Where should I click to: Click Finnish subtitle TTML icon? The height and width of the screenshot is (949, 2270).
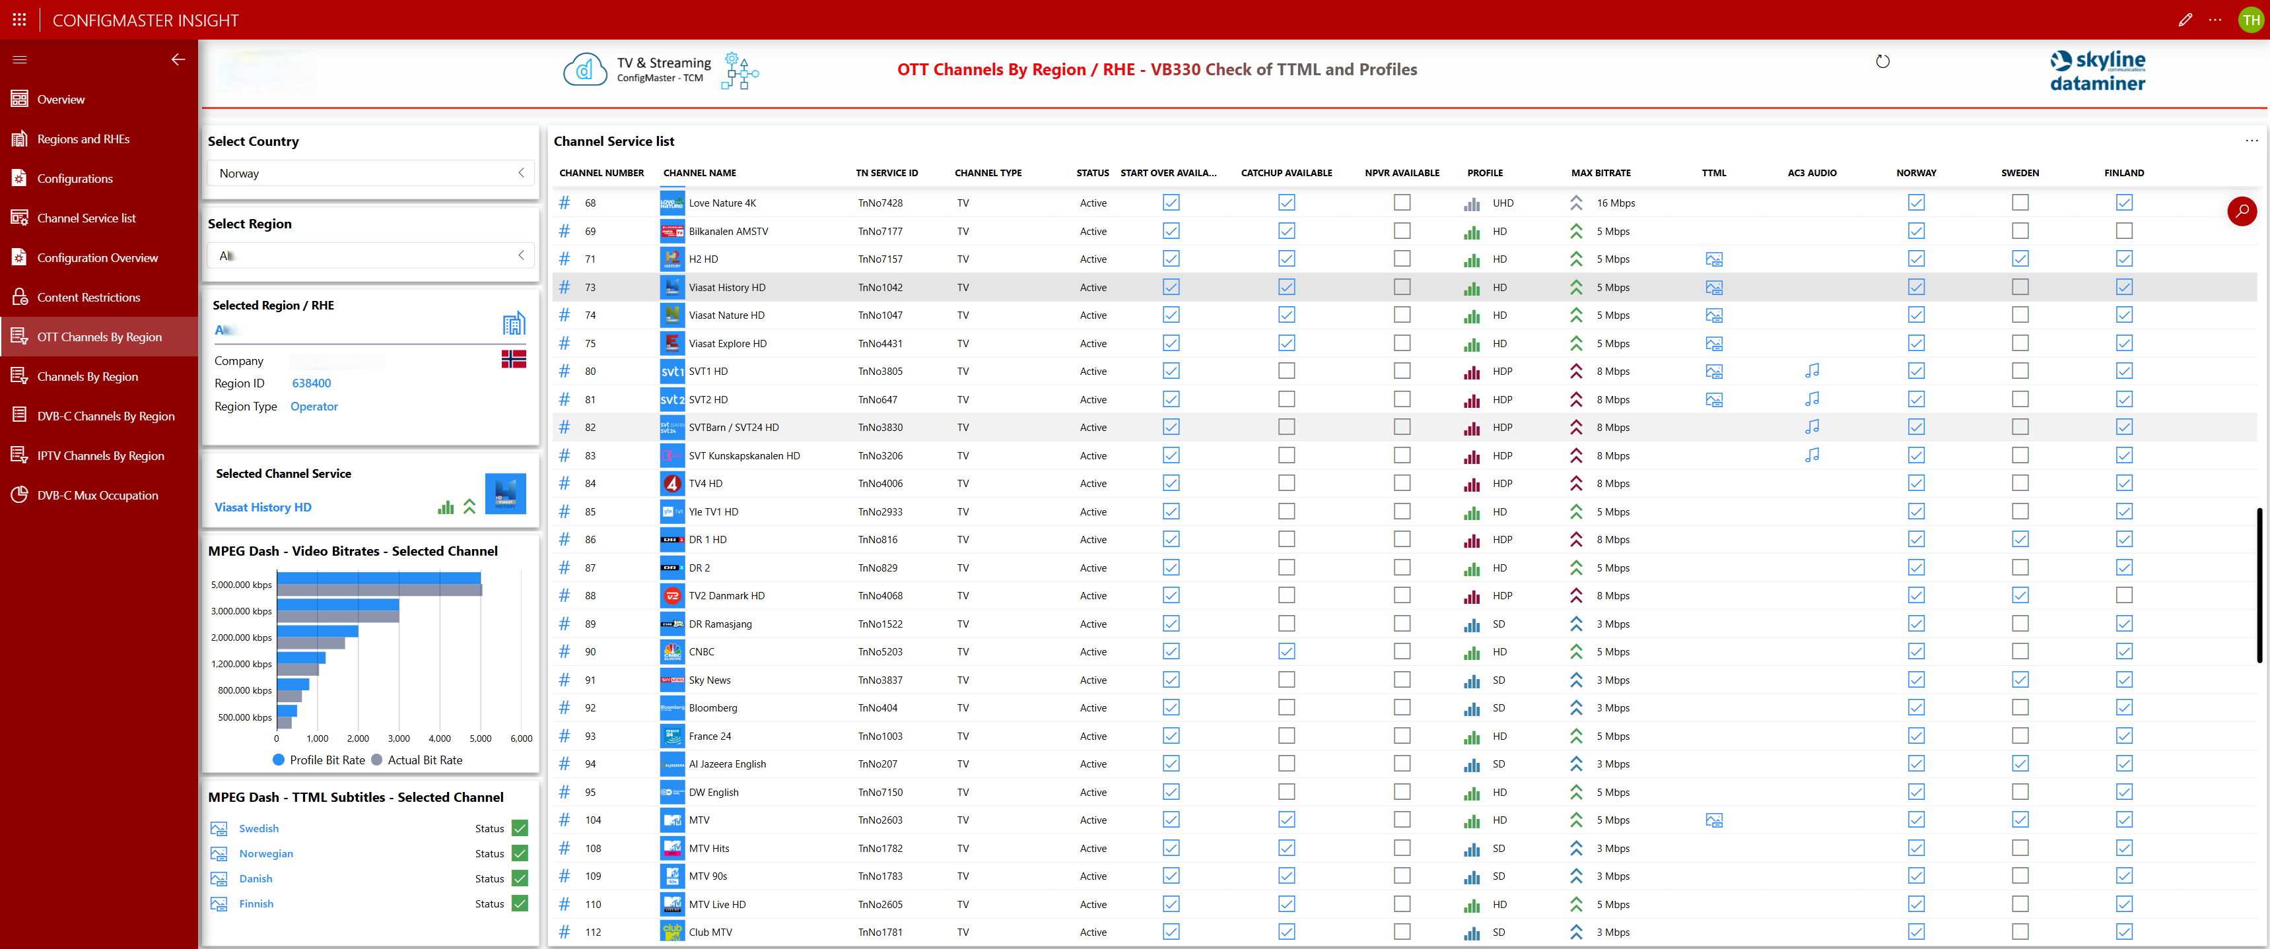point(219,904)
